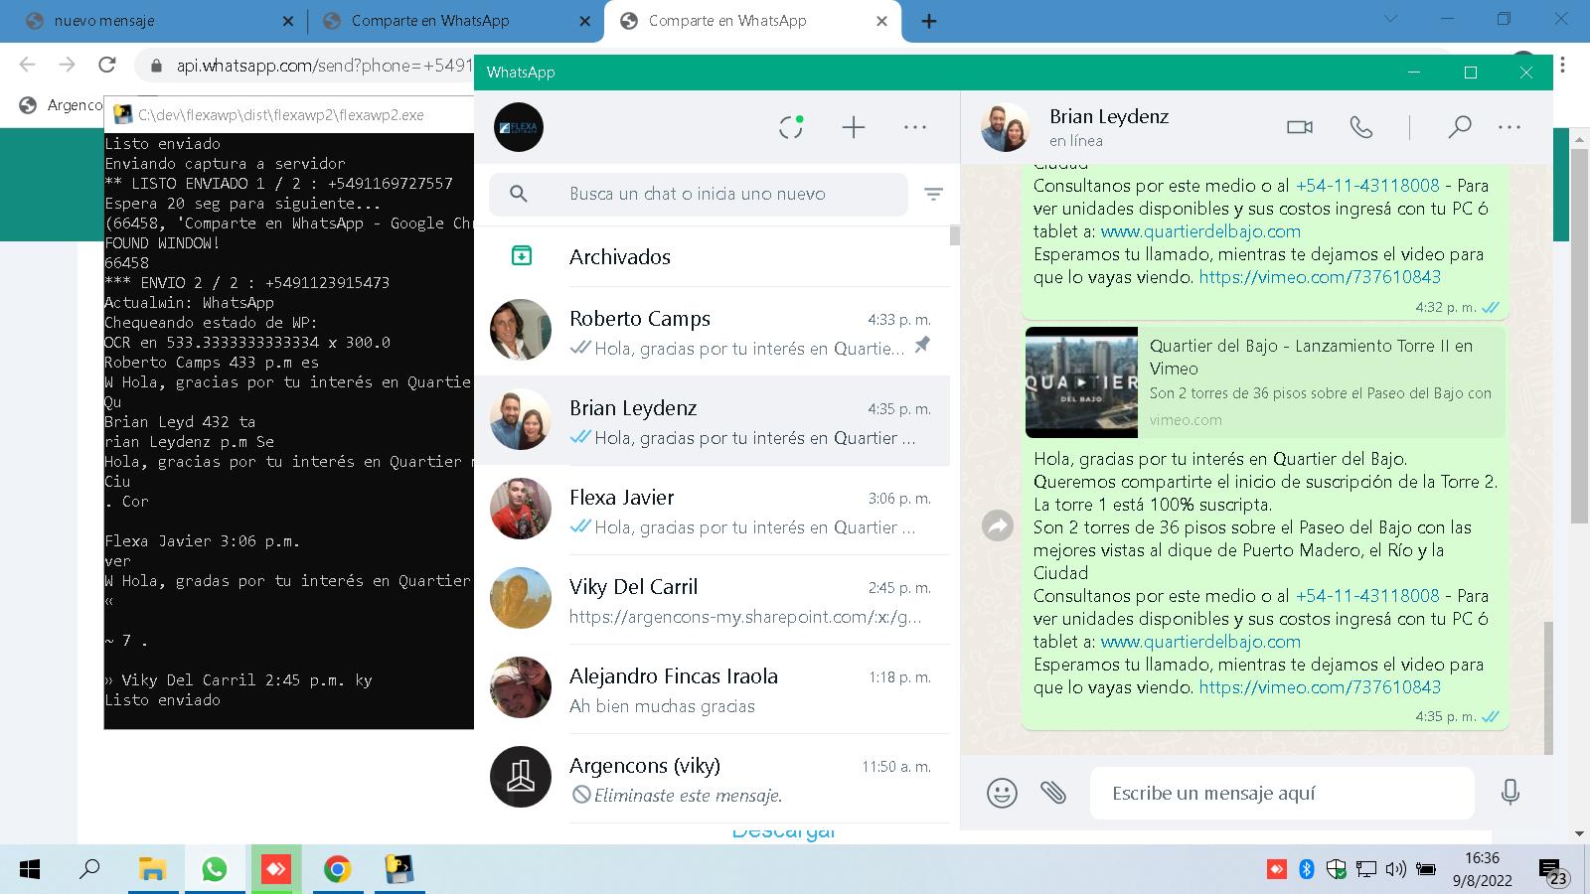Open the emoji picker
The height and width of the screenshot is (894, 1590).
click(x=1002, y=793)
